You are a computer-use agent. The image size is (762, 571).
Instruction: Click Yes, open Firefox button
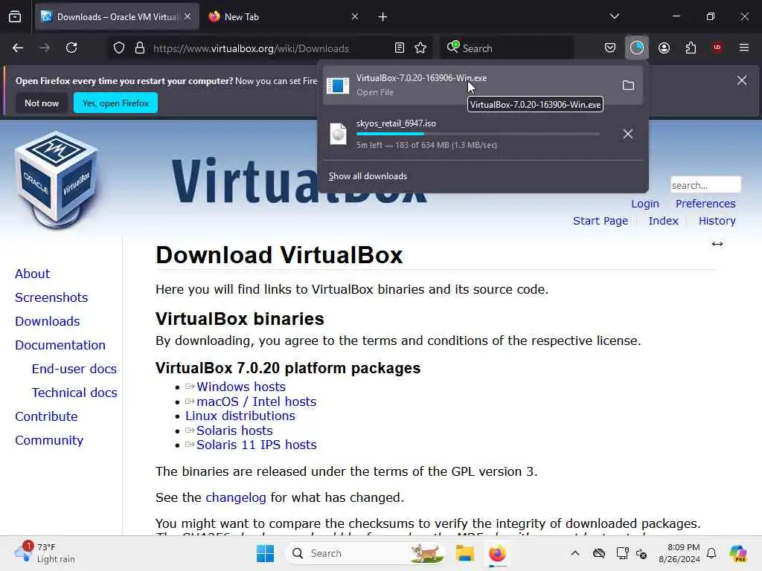point(115,103)
